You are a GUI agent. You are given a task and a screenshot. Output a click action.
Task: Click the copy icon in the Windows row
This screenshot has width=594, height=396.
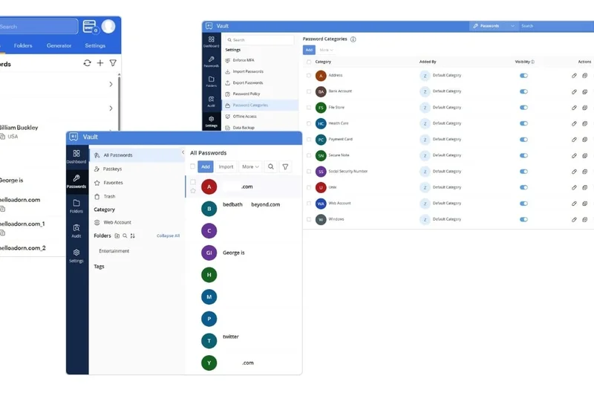585,219
